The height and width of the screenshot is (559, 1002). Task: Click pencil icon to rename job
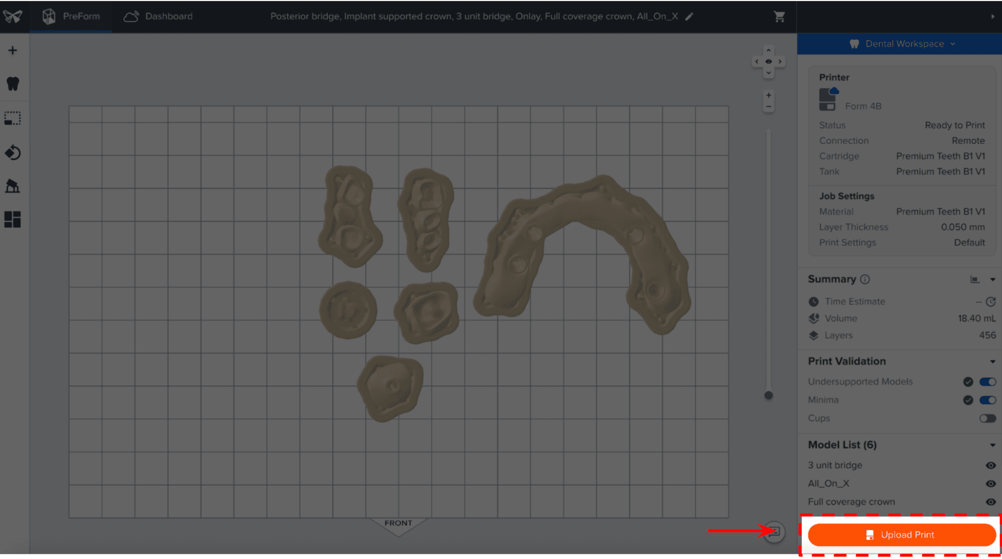(x=690, y=17)
